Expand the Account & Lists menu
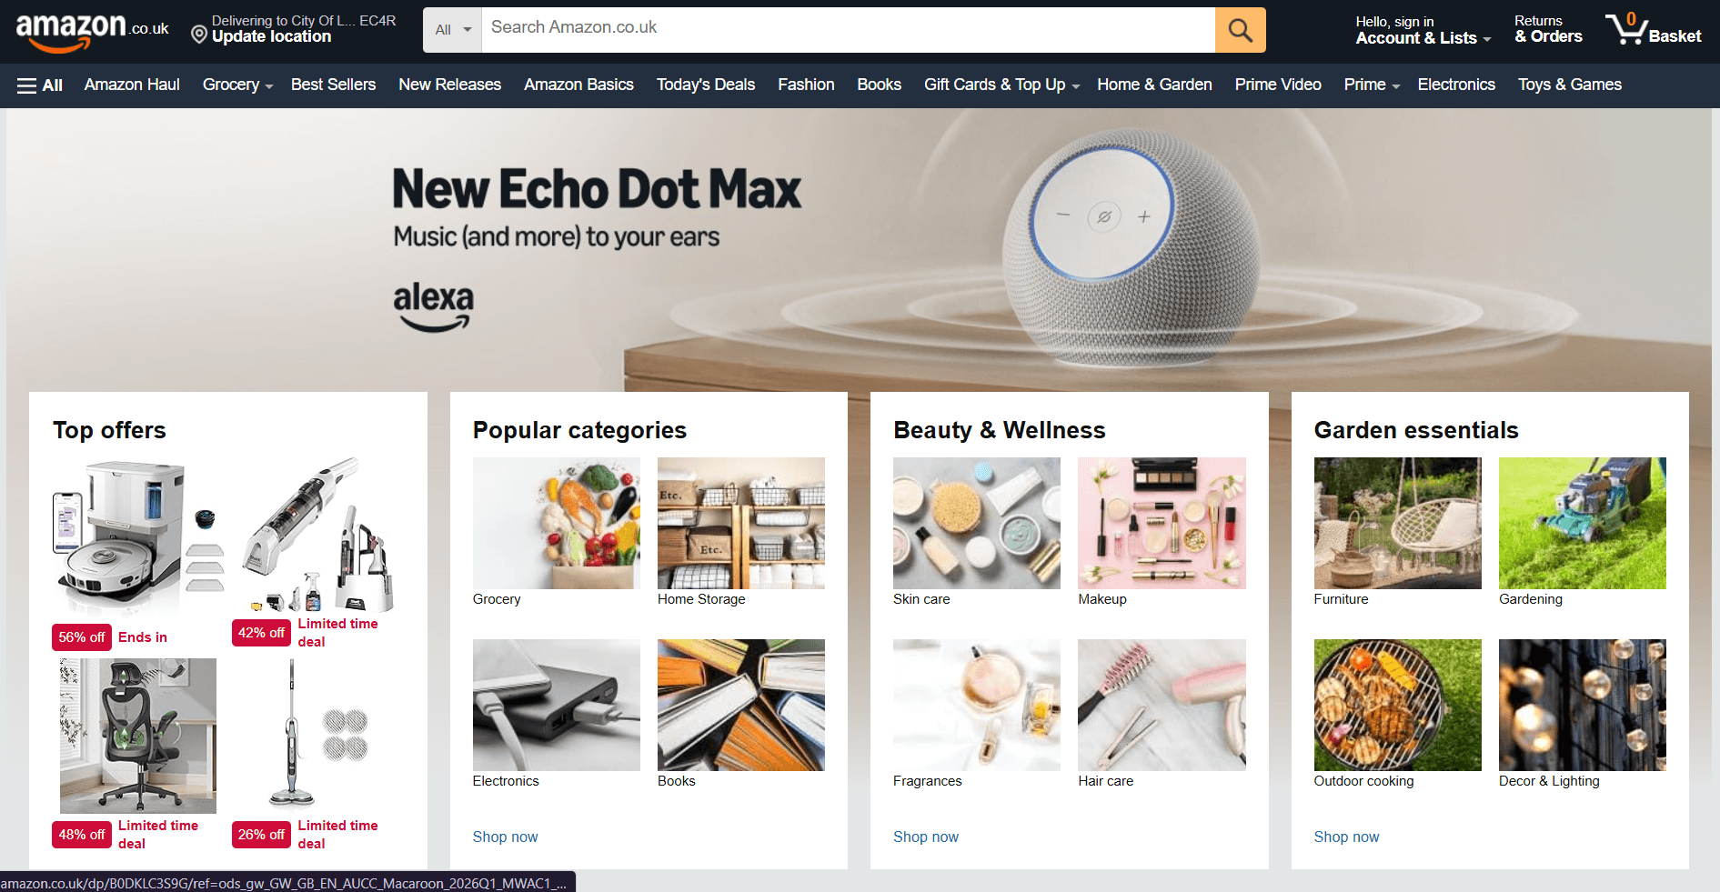The image size is (1720, 892). pyautogui.click(x=1423, y=30)
